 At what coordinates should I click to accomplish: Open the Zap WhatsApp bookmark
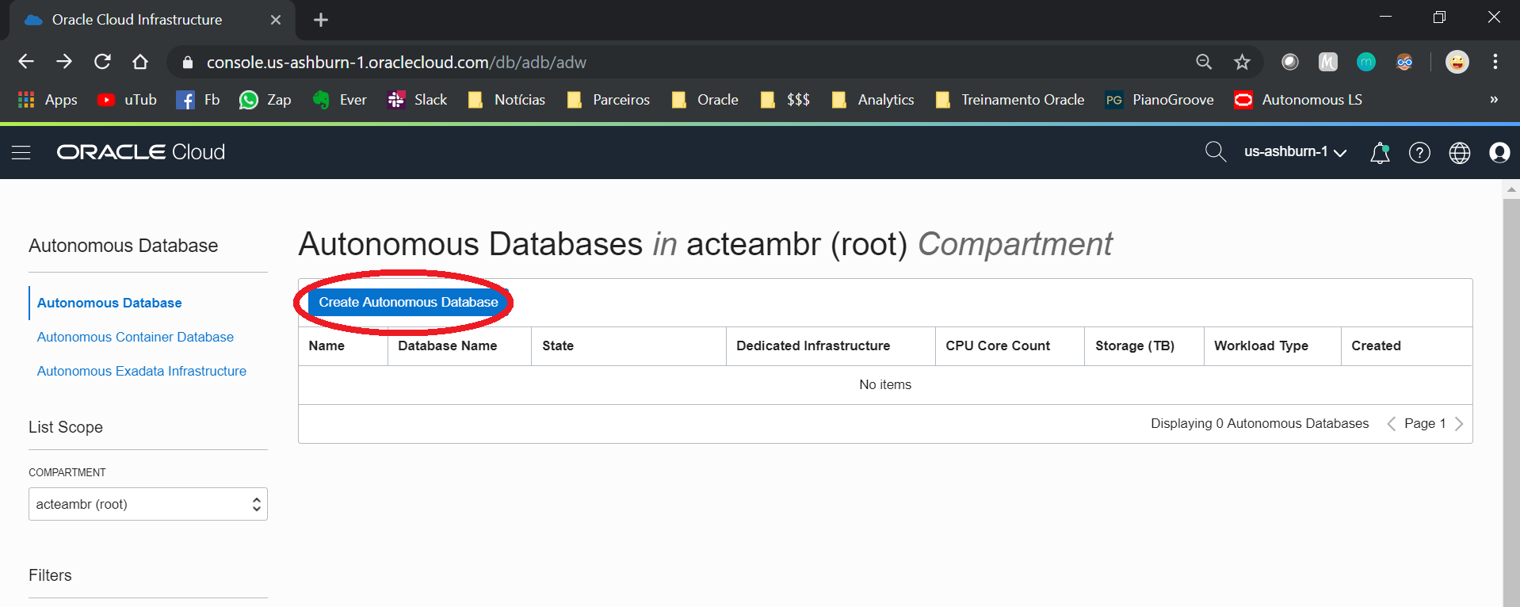point(265,100)
